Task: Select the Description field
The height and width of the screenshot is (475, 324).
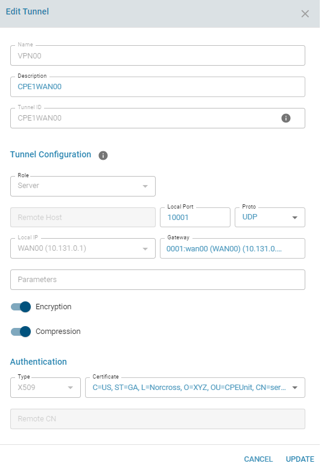Action: [157, 87]
